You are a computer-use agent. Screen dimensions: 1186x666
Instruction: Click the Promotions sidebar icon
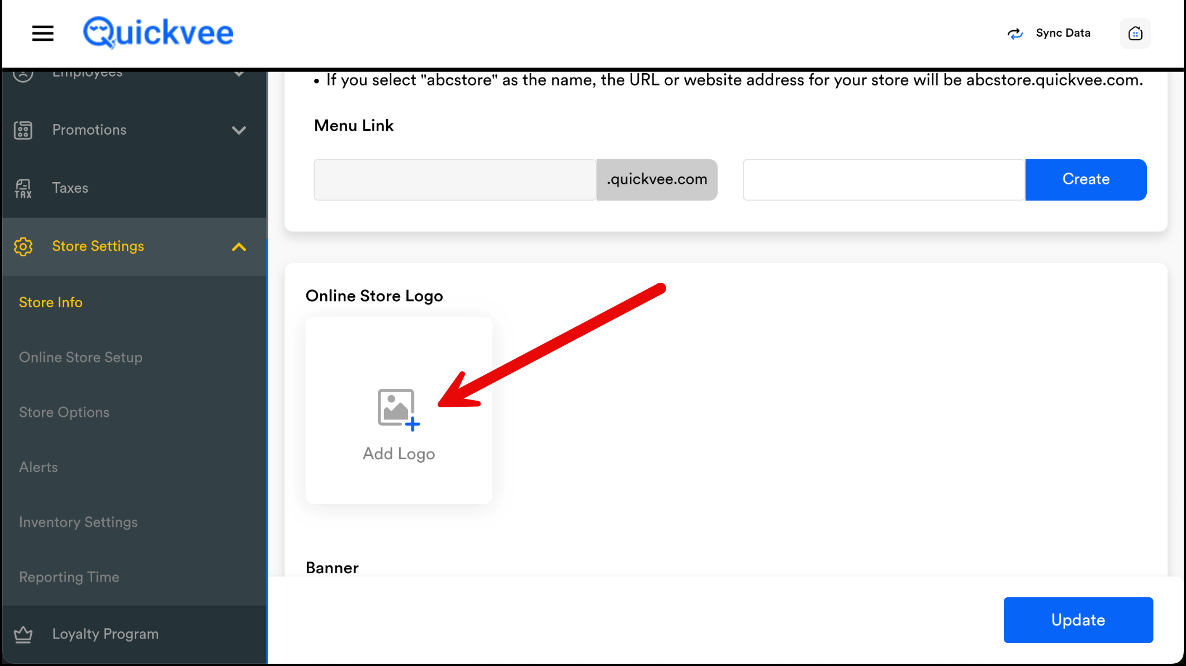click(23, 130)
